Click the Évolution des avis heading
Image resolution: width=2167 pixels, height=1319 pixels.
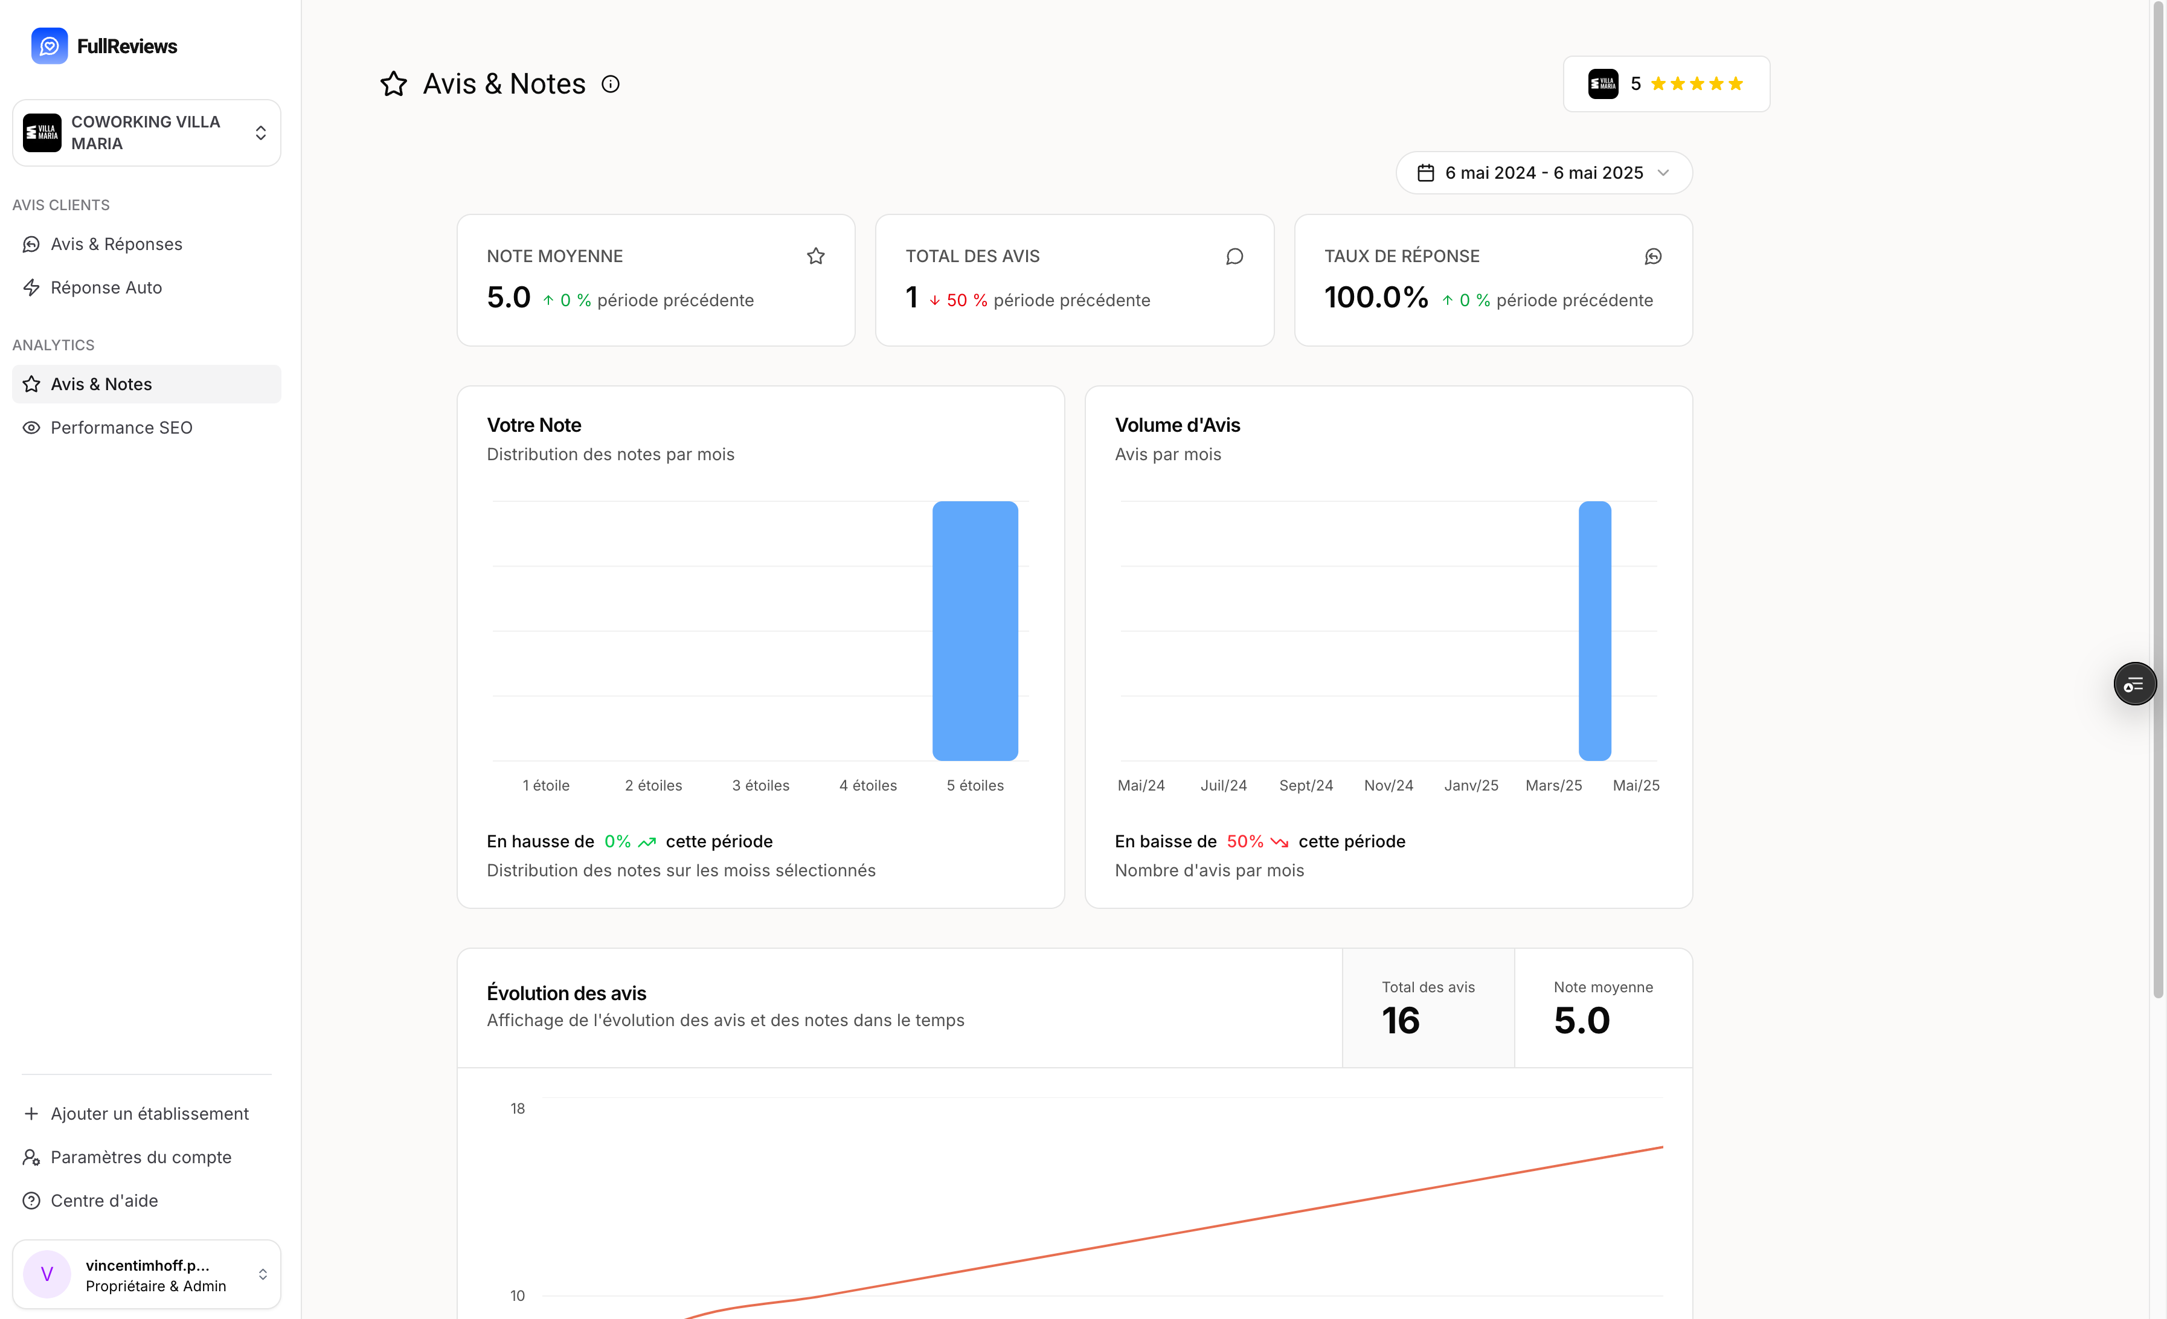tap(567, 993)
